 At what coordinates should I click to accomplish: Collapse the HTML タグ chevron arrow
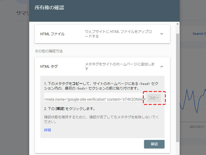click(162, 67)
